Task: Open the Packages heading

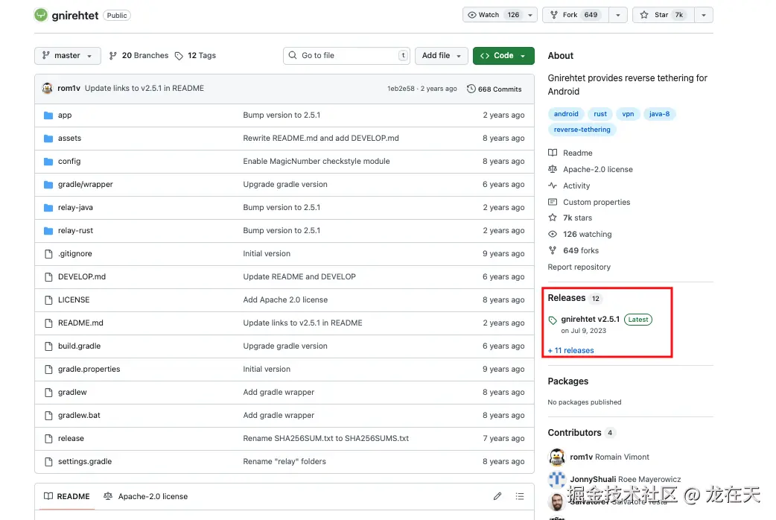Action: (x=568, y=381)
